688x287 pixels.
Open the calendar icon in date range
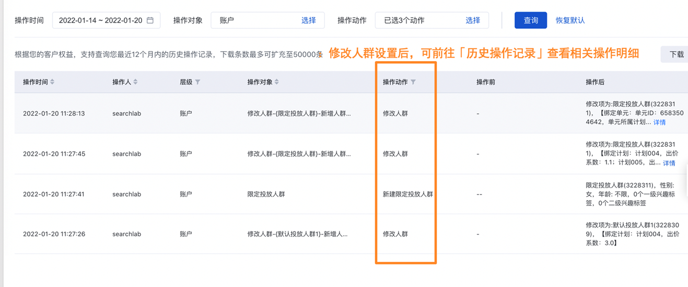point(150,20)
